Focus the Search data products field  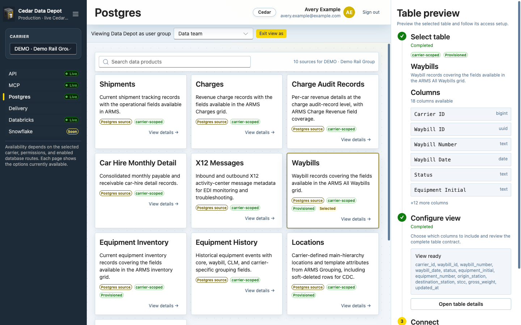coord(175,62)
